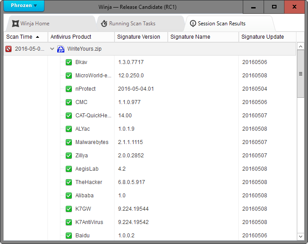Image resolution: width=308 pixels, height=244 pixels.
Task: Click the ZIP file icon for WriteYours.zip
Action: pyautogui.click(x=61, y=49)
